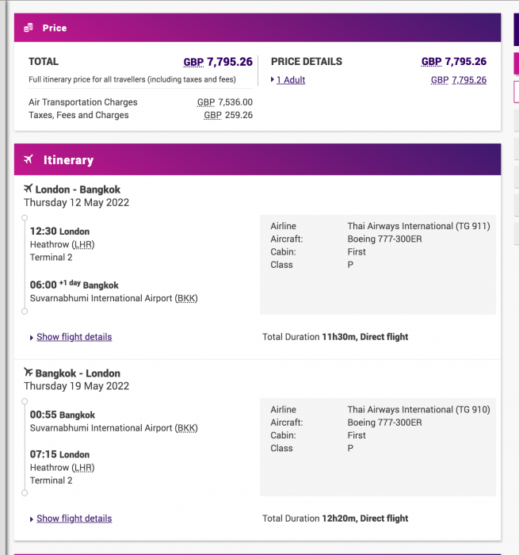This screenshot has width=519, height=555.
Task: Click the plane icon beside Bangkok - London
Action: [29, 373]
